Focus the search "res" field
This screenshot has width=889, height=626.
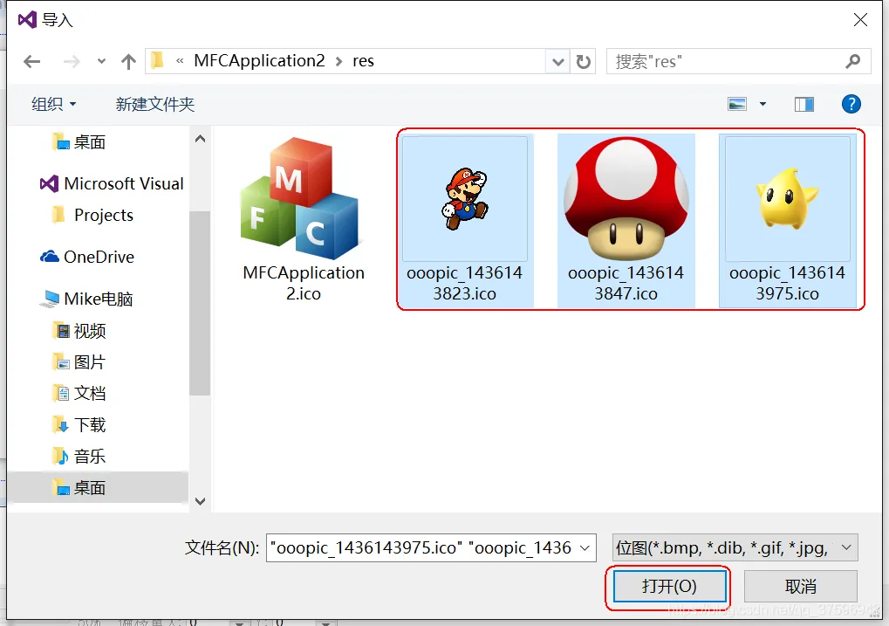[738, 61]
